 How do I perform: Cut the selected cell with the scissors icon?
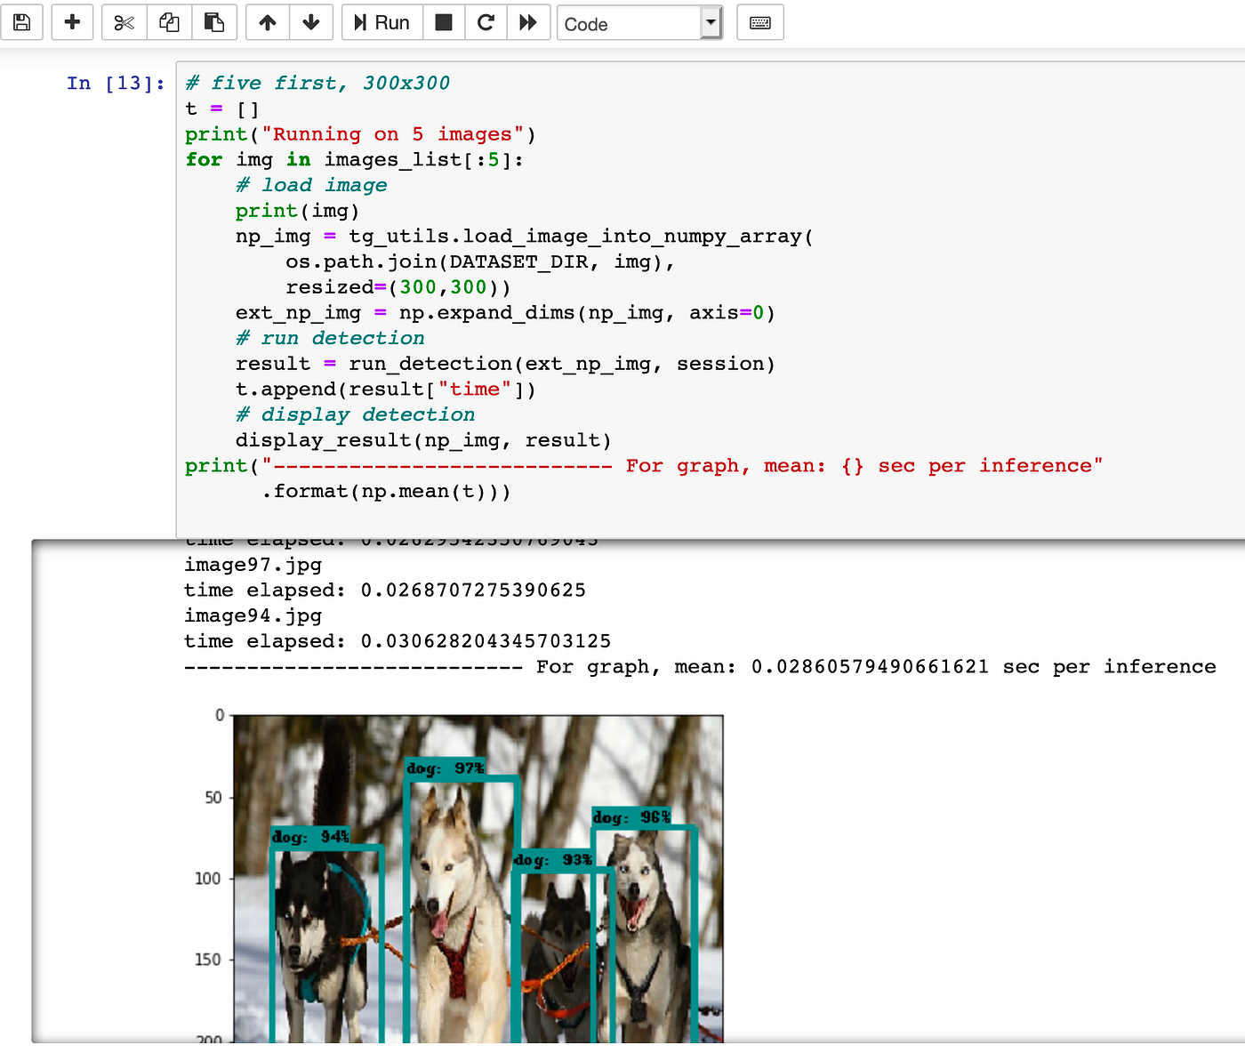tap(124, 22)
